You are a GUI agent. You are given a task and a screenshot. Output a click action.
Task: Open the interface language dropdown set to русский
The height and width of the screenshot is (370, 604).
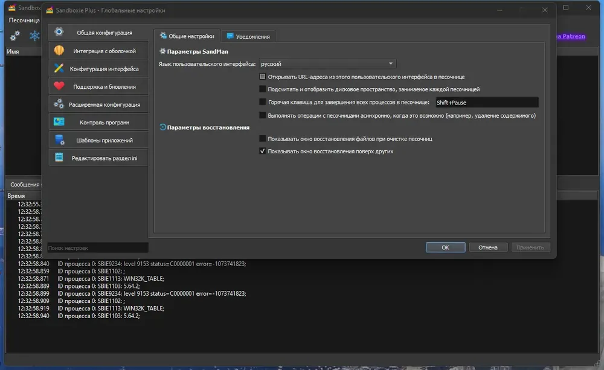point(327,63)
